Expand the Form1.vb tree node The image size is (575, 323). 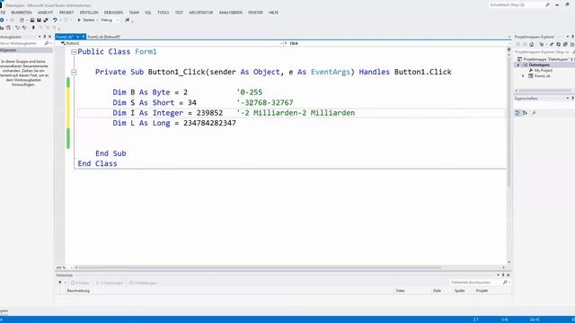click(523, 75)
